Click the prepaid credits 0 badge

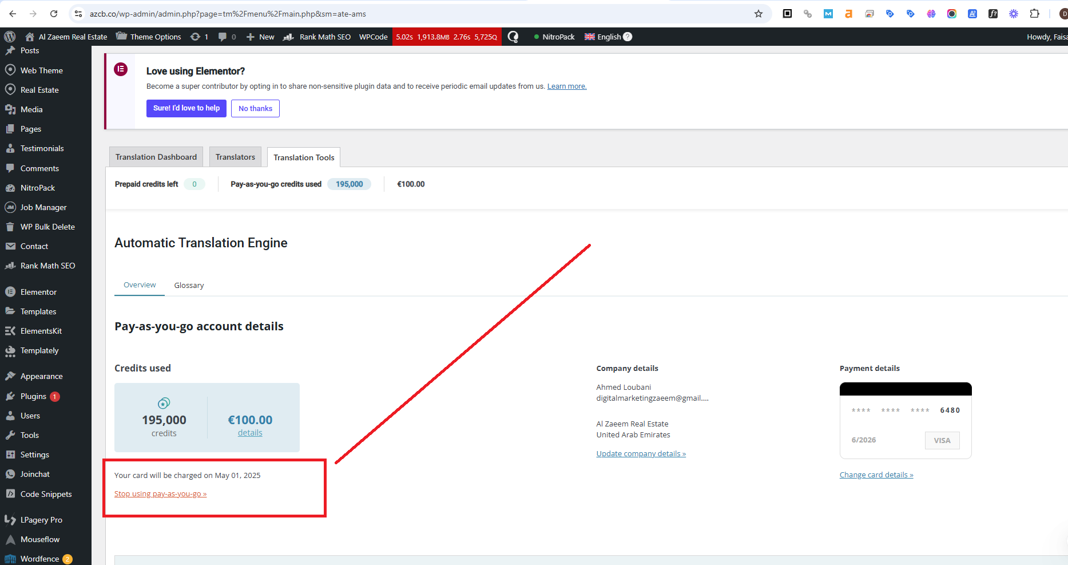coord(194,184)
